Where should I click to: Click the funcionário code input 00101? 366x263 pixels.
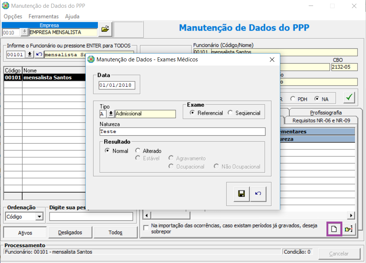[x=16, y=54]
